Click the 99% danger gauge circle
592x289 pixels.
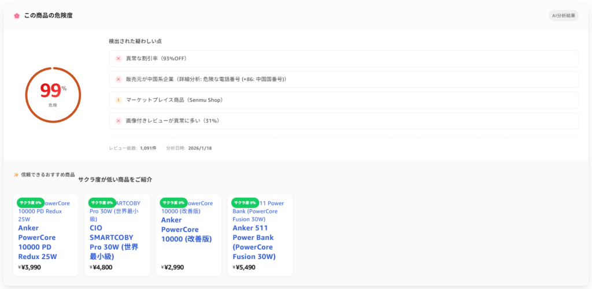(x=53, y=94)
